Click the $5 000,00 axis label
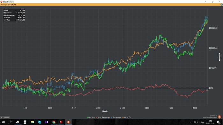223x125 pixels. (x=212, y=68)
